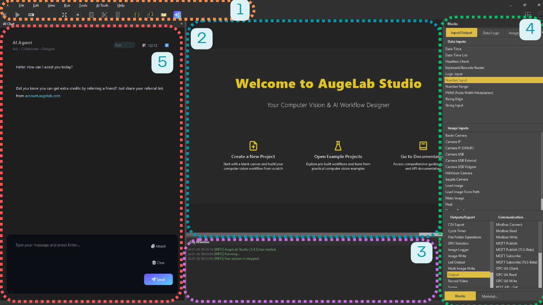
Task: Click the blue info icon in AI Agent
Action: 166,45
